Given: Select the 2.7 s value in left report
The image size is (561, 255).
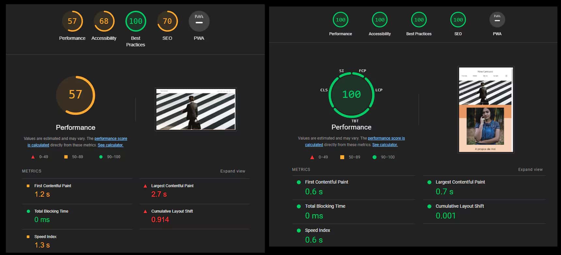Looking at the screenshot, I should tap(159, 194).
